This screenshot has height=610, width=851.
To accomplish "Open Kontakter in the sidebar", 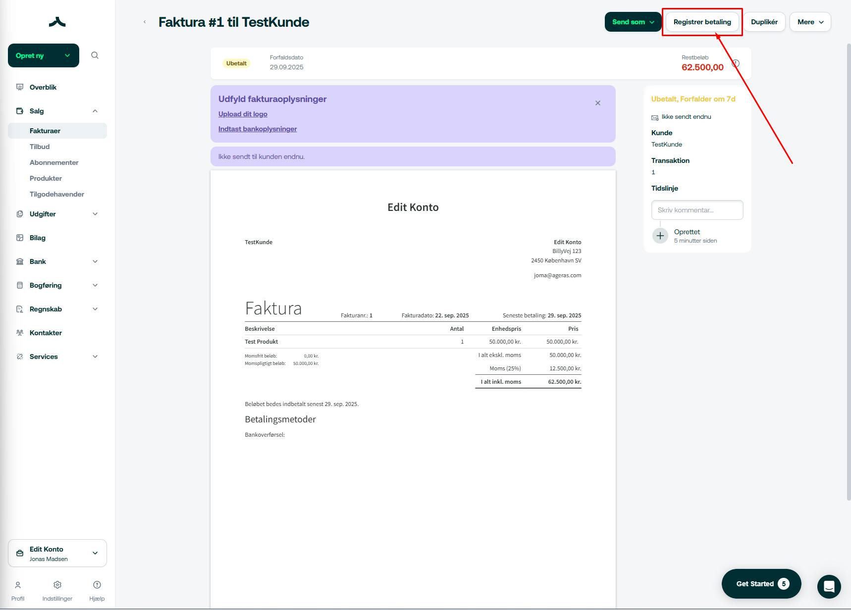I will click(x=46, y=333).
